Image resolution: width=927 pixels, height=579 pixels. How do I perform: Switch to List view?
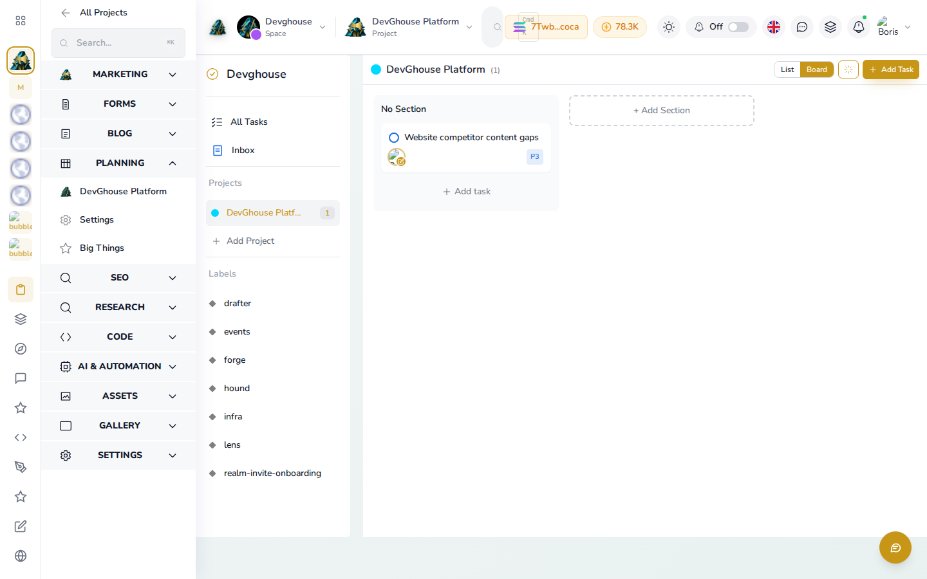pyautogui.click(x=787, y=69)
